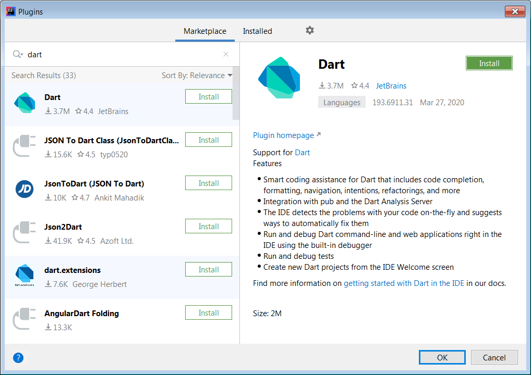This screenshot has height=375, width=531.
Task: Install the AngularDart Folding plugin
Action: (209, 313)
